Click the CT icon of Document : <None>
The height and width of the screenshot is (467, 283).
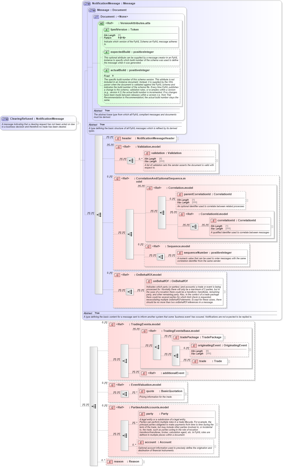click(x=96, y=17)
